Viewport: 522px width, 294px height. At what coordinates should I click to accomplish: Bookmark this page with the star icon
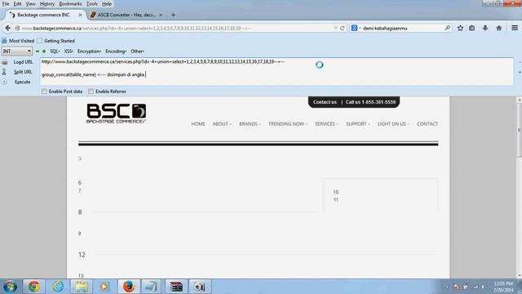pos(460,28)
